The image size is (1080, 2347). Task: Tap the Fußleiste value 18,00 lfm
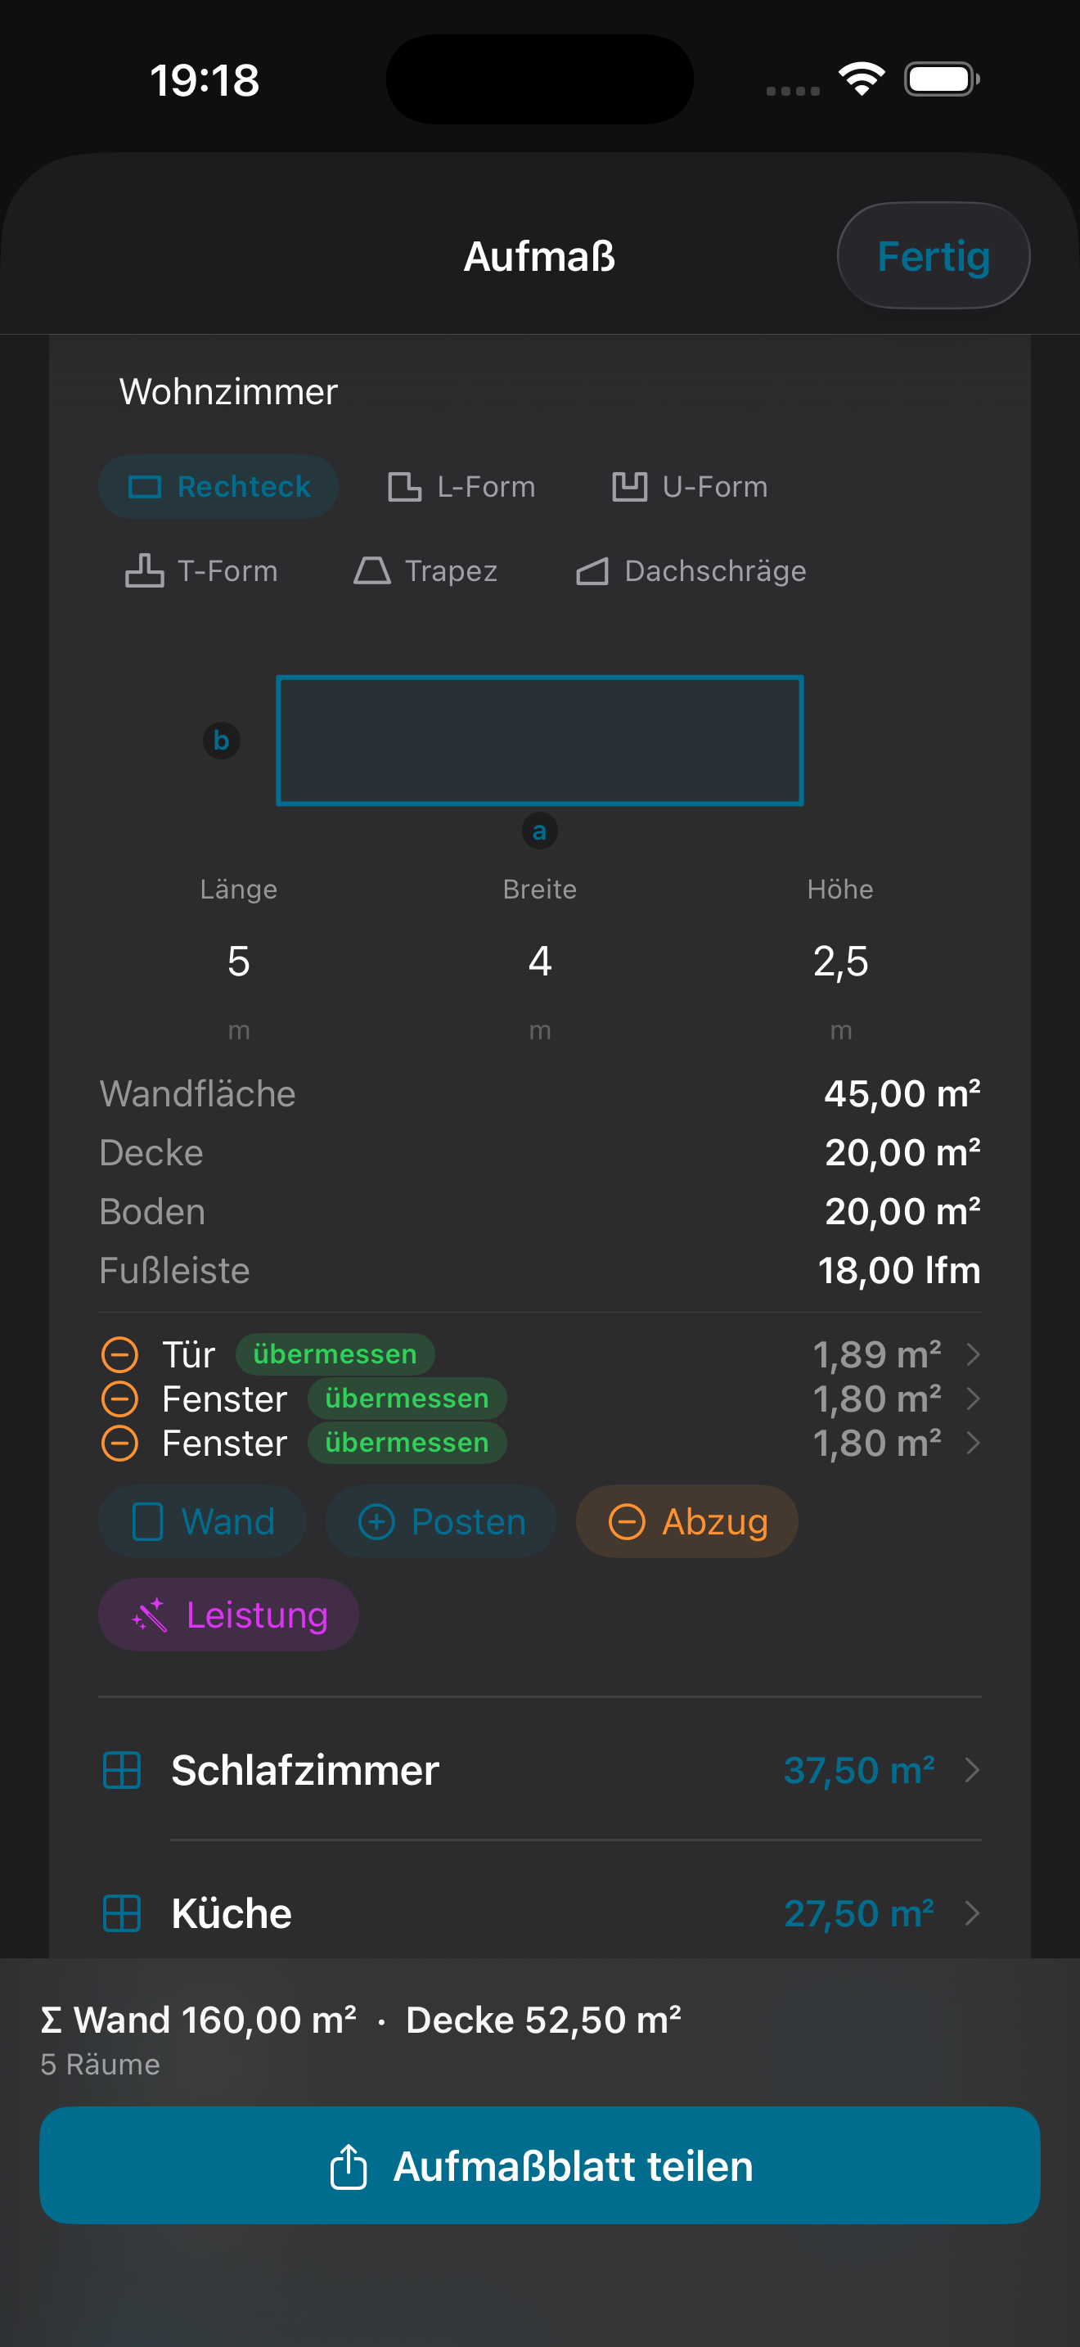point(899,1271)
